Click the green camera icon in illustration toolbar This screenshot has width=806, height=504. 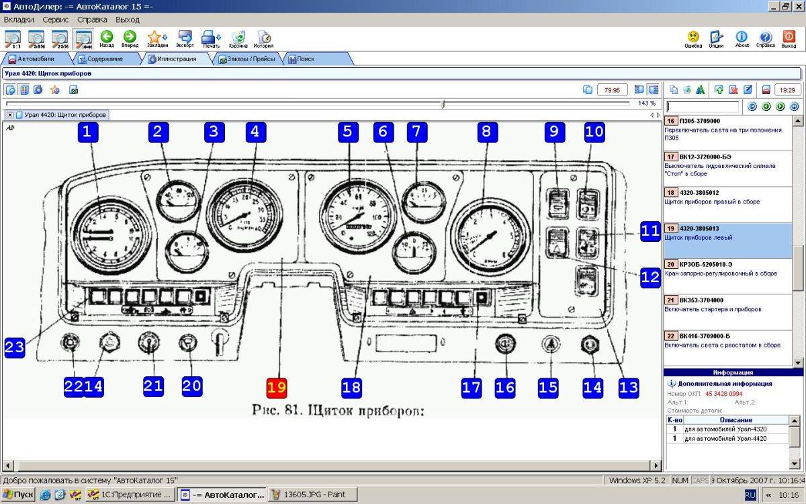[x=73, y=89]
